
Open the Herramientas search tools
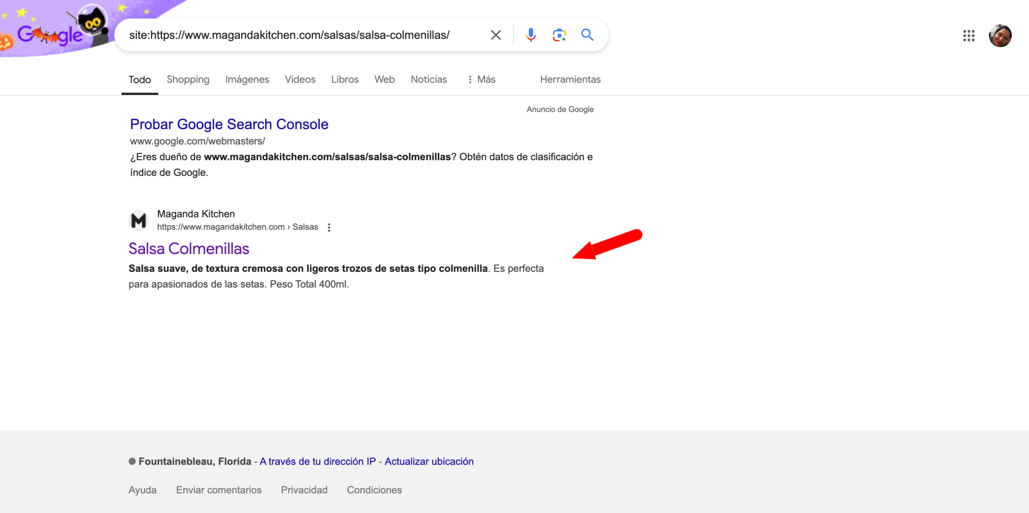pyautogui.click(x=570, y=80)
